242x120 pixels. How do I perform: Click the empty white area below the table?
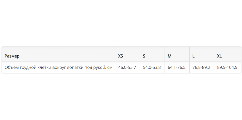[121, 98]
